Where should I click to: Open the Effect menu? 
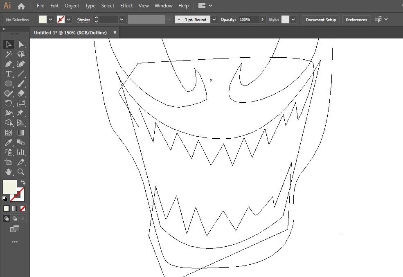click(126, 6)
